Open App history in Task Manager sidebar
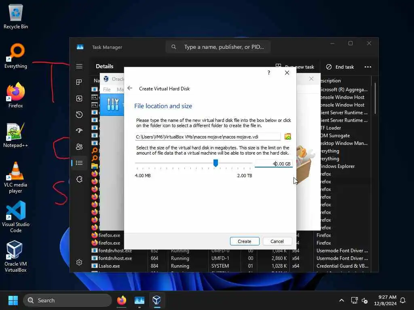414x310 pixels. pos(79,115)
